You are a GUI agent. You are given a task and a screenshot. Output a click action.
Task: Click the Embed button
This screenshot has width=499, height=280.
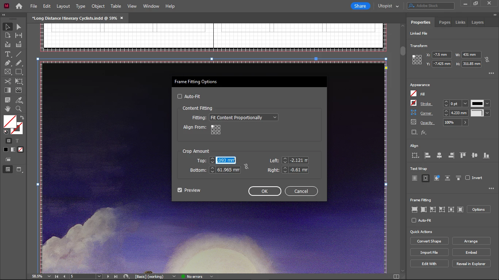[471, 252]
